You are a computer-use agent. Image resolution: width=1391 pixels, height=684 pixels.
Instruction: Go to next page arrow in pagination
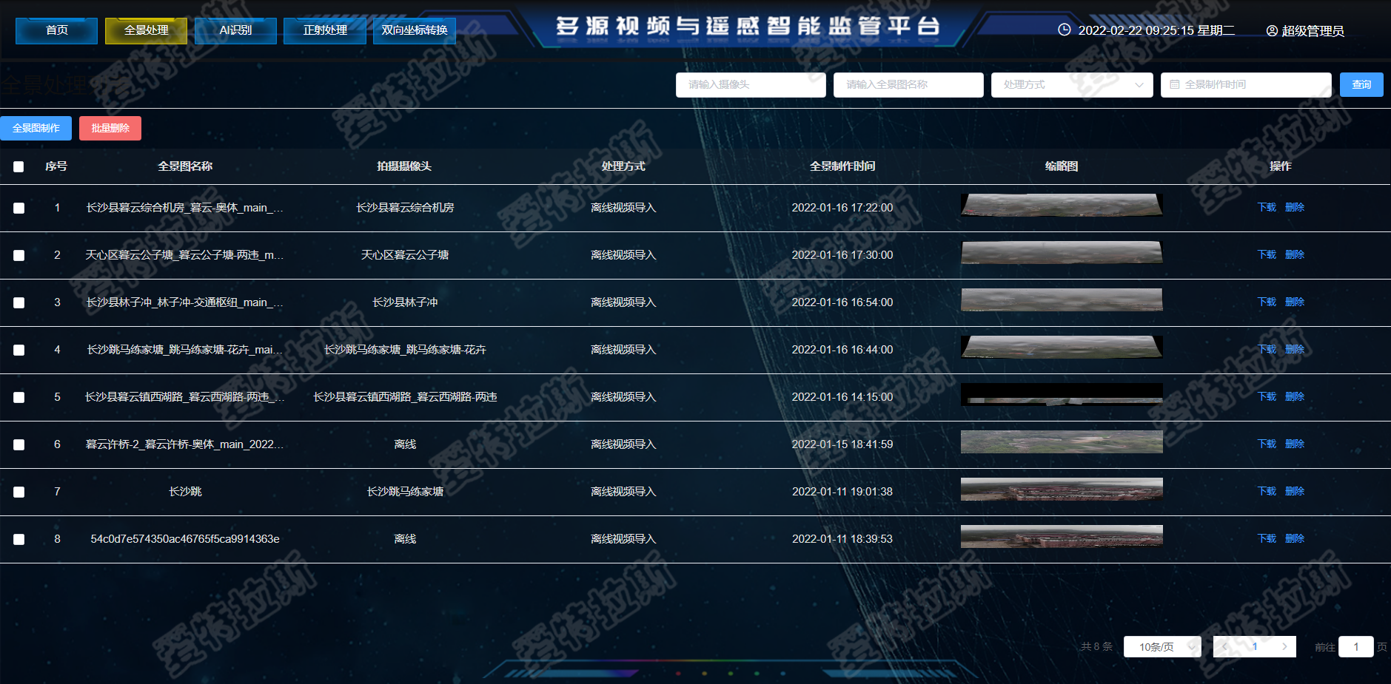pos(1284,646)
